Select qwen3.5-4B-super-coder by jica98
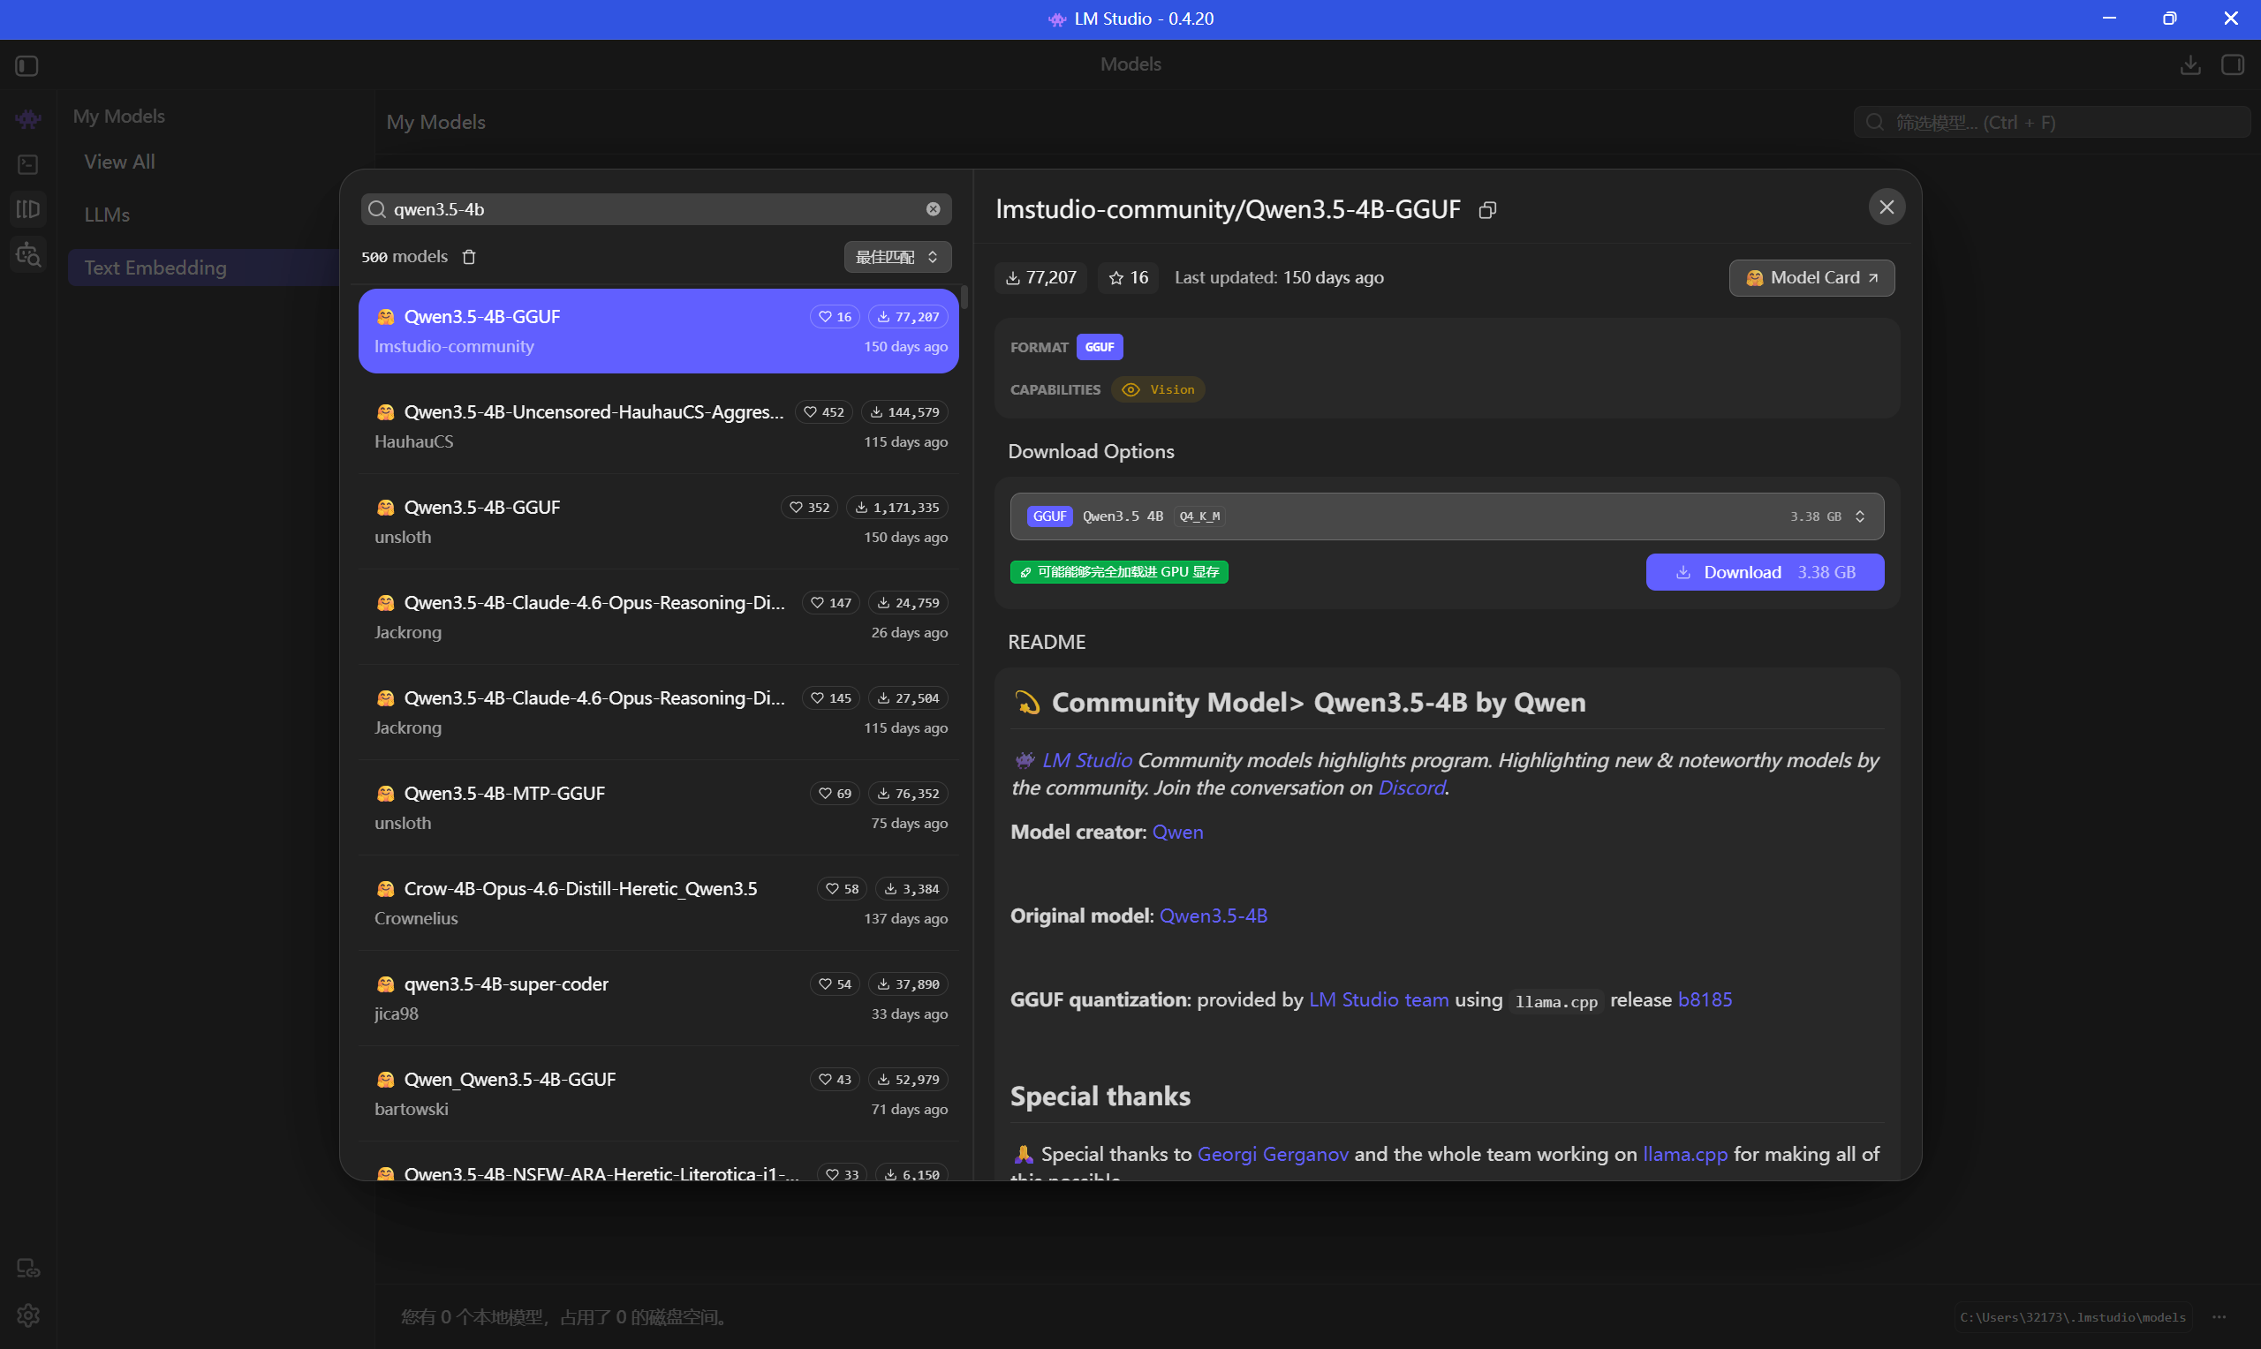2261x1349 pixels. [659, 999]
